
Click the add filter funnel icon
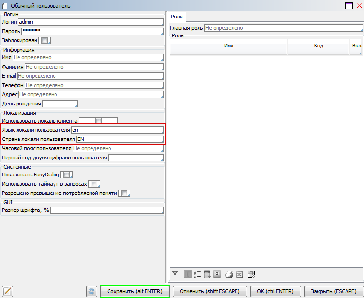tap(176, 274)
